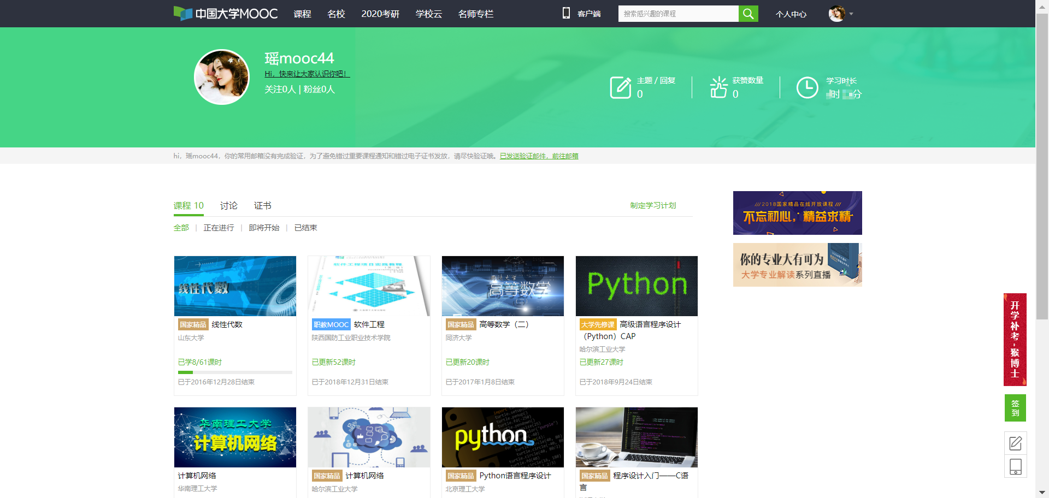Click the page vertical scrollbar

coord(1042,167)
